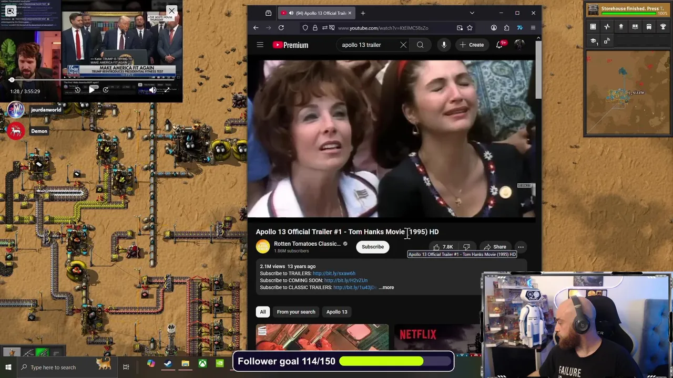This screenshot has height=378, width=673.
Task: Open Factorio remote view icon
Action: pyautogui.click(x=607, y=41)
